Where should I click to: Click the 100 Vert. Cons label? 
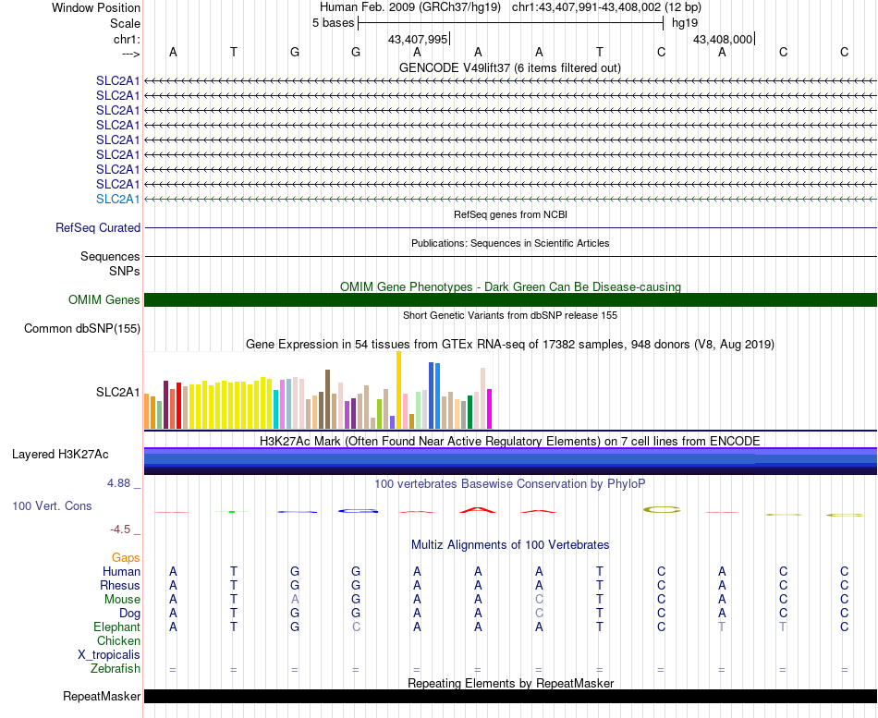click(x=52, y=505)
